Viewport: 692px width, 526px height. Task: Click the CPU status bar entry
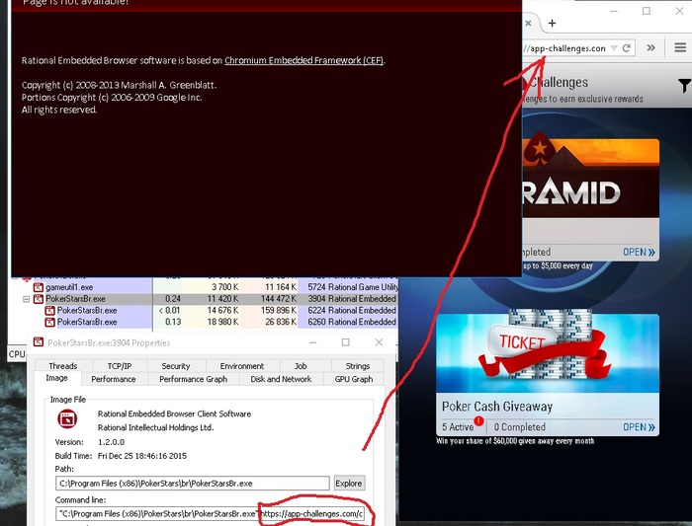[x=17, y=353]
